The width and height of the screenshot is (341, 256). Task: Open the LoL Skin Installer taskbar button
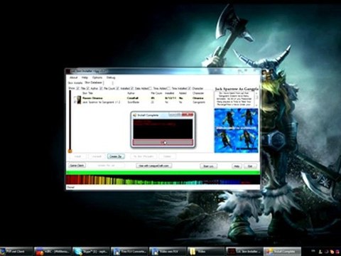coord(244,251)
